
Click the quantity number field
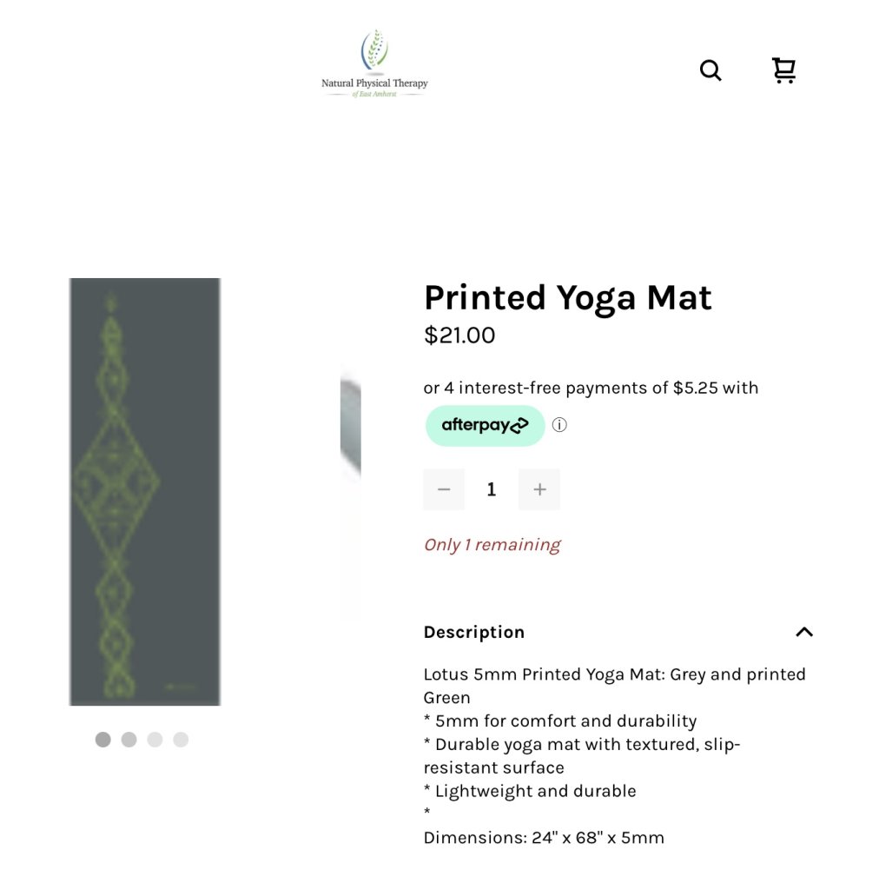492,489
